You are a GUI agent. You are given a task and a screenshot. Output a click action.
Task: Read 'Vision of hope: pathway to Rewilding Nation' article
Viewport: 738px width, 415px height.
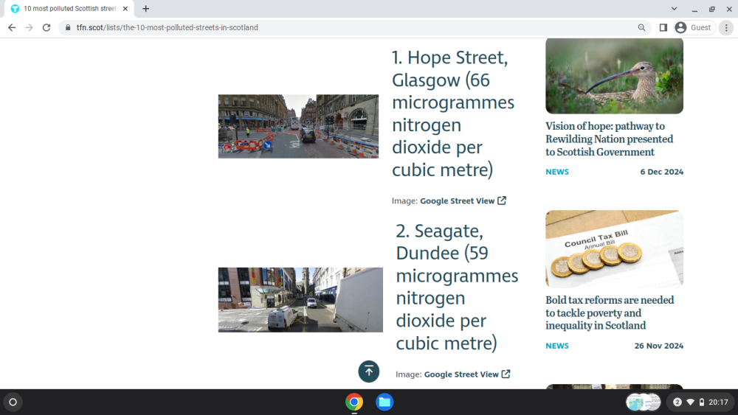[609, 139]
